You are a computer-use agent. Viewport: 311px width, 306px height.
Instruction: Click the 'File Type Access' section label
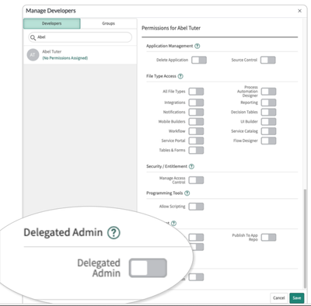161,76
